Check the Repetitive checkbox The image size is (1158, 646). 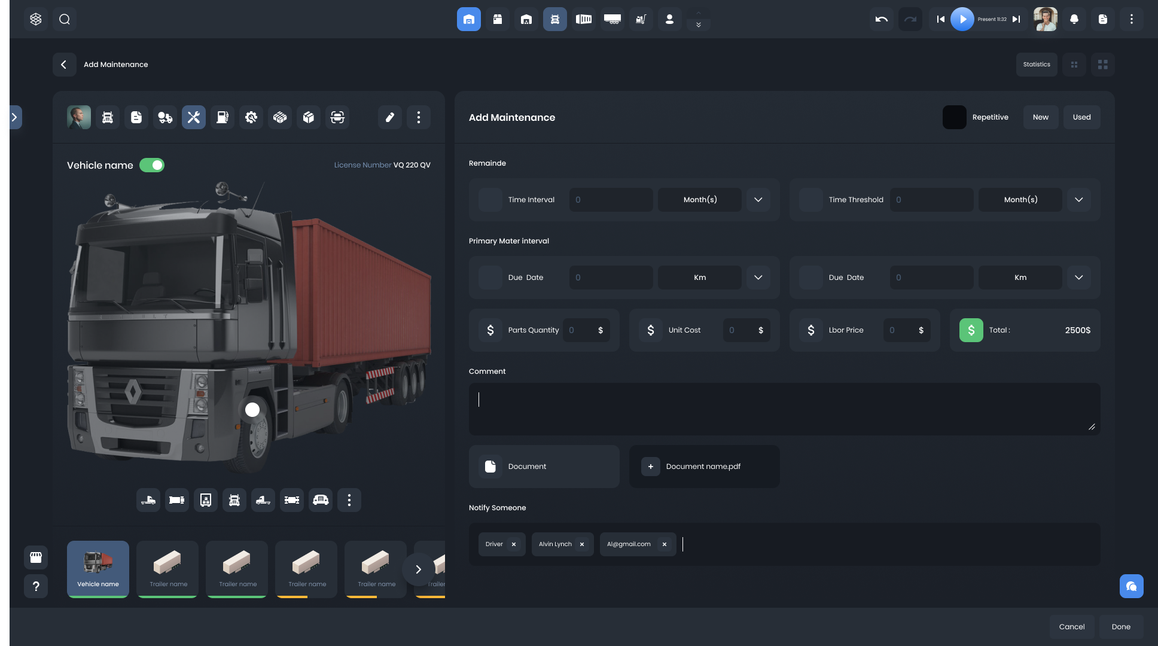pyautogui.click(x=955, y=117)
